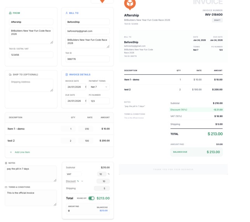The height and width of the screenshot is (222, 250).
Task: Click the preview TOTAL $ 213.00
Action: [215, 134]
